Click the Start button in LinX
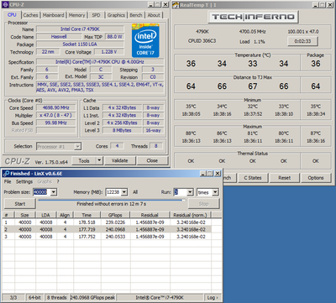 click(20, 204)
